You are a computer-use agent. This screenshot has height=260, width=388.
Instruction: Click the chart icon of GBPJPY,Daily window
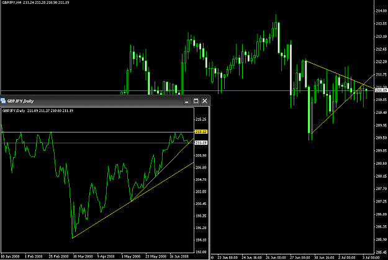[x=3, y=101]
